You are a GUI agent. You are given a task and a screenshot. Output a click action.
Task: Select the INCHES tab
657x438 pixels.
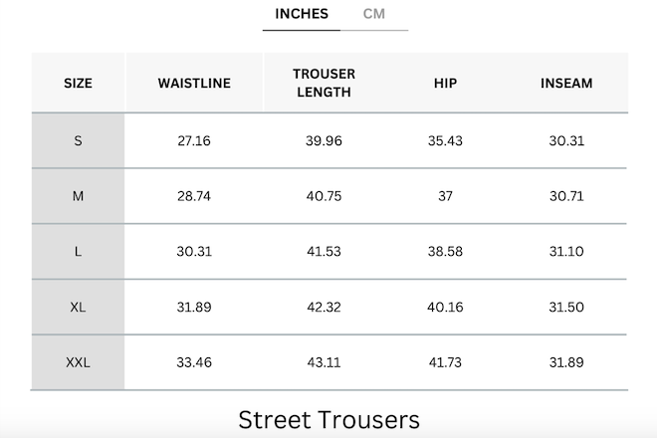coord(302,14)
